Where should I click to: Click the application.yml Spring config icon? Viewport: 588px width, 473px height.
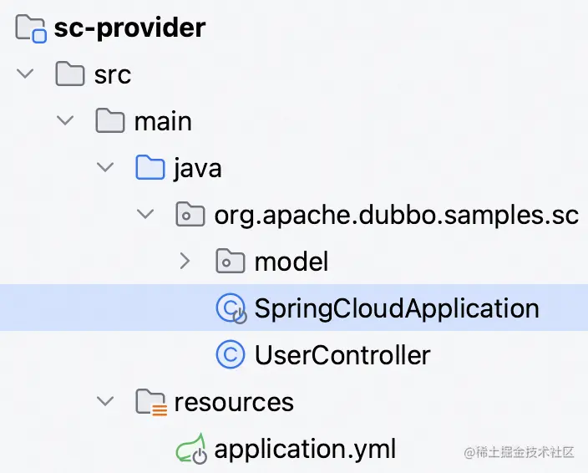(191, 449)
